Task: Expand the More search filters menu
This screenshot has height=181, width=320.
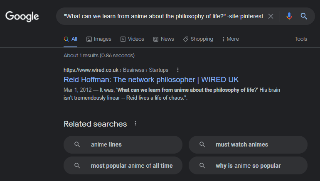Action: [231, 39]
